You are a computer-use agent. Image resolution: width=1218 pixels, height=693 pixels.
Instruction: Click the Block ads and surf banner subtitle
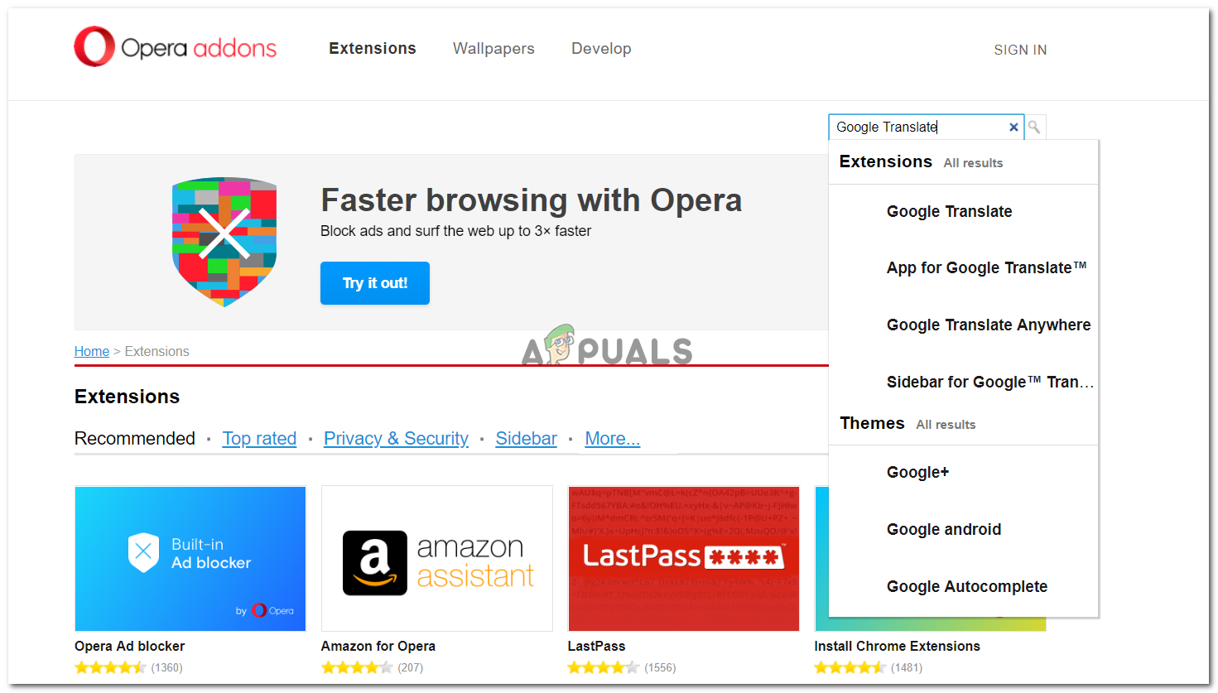click(x=456, y=231)
